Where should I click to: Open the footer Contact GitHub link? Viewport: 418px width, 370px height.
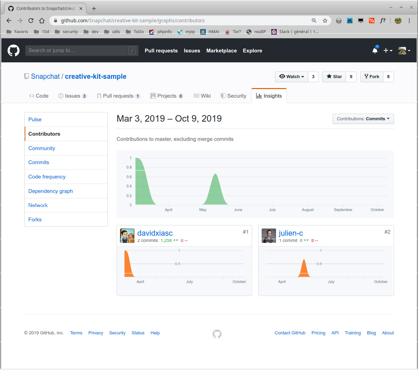tap(290, 333)
